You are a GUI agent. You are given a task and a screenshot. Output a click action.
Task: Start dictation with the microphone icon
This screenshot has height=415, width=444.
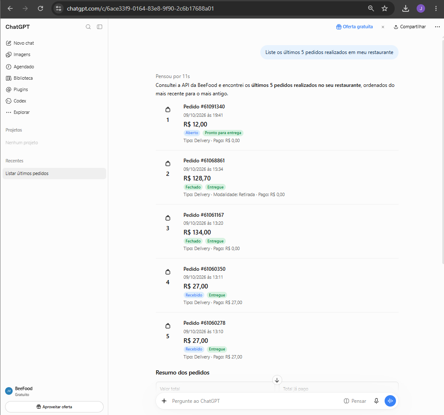[376, 401]
